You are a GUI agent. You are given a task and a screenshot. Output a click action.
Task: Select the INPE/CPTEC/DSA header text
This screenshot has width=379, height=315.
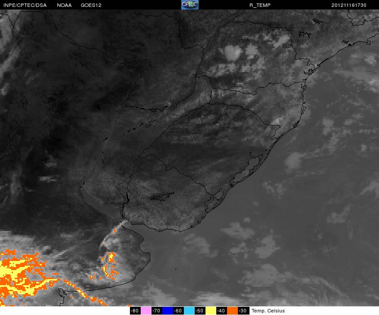[25, 5]
